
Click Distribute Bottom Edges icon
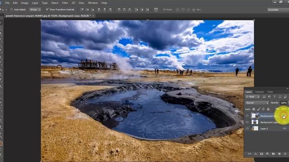[130, 9]
